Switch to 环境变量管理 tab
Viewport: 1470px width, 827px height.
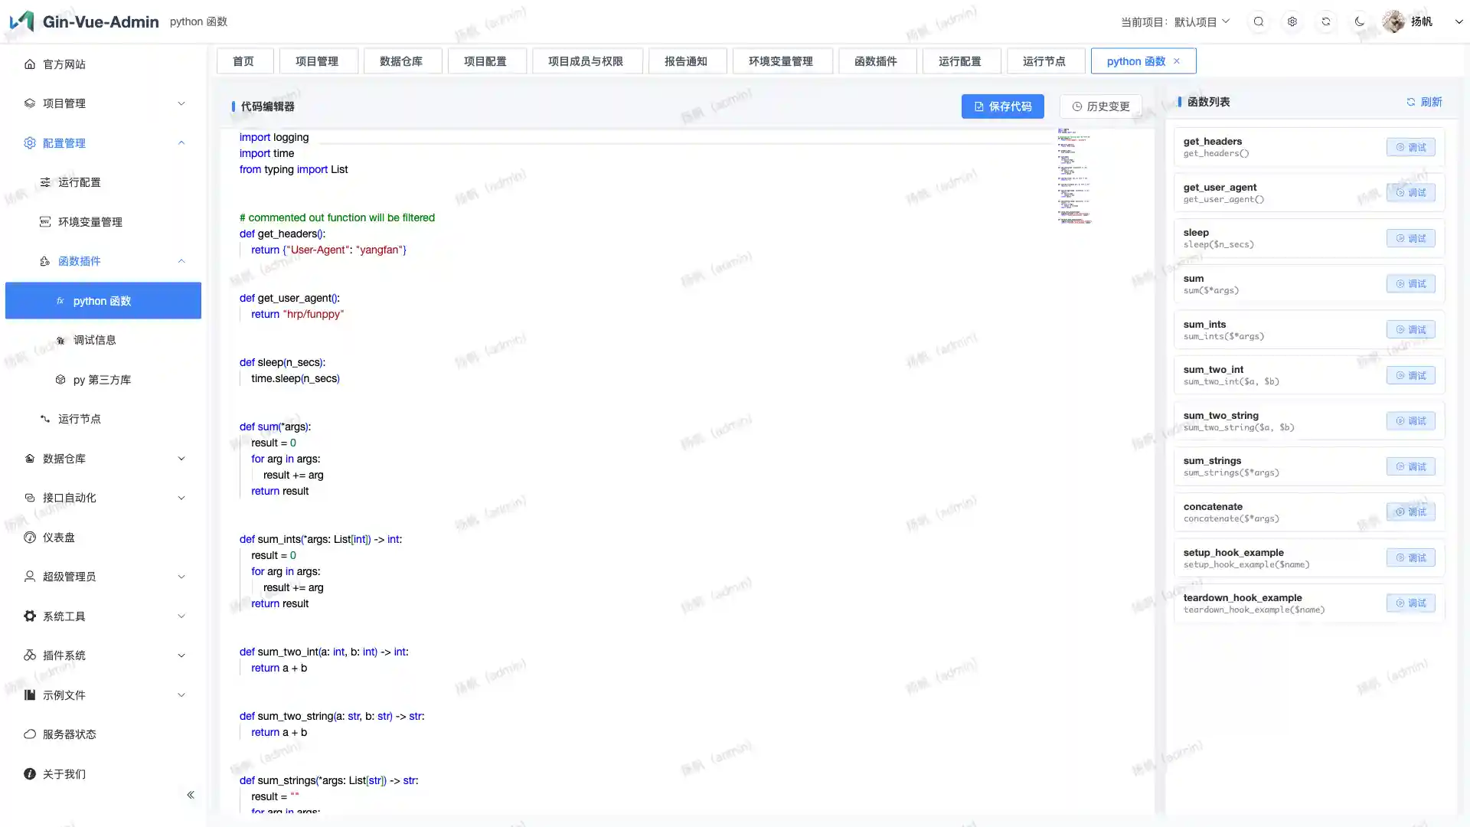[x=781, y=61]
